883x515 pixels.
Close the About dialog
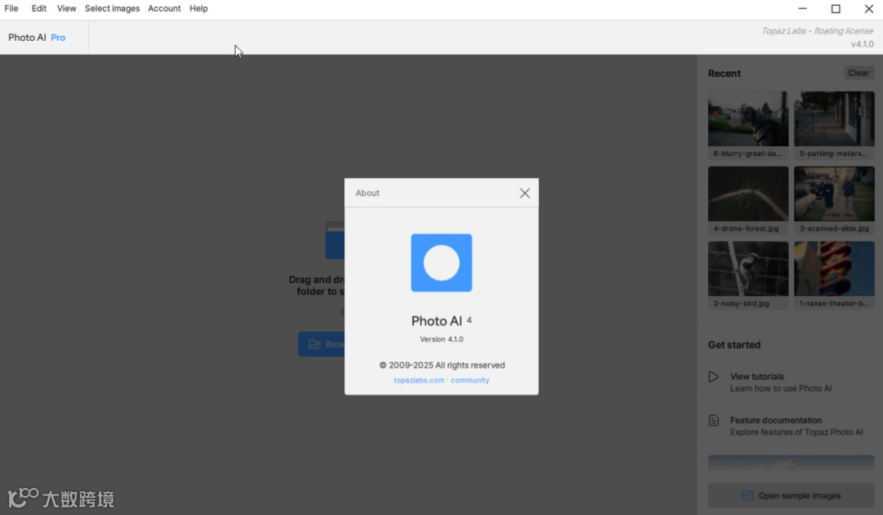coord(525,193)
